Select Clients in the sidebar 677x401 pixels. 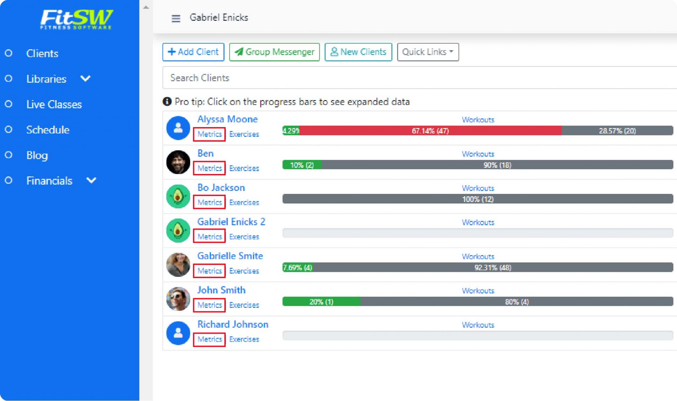tap(42, 54)
